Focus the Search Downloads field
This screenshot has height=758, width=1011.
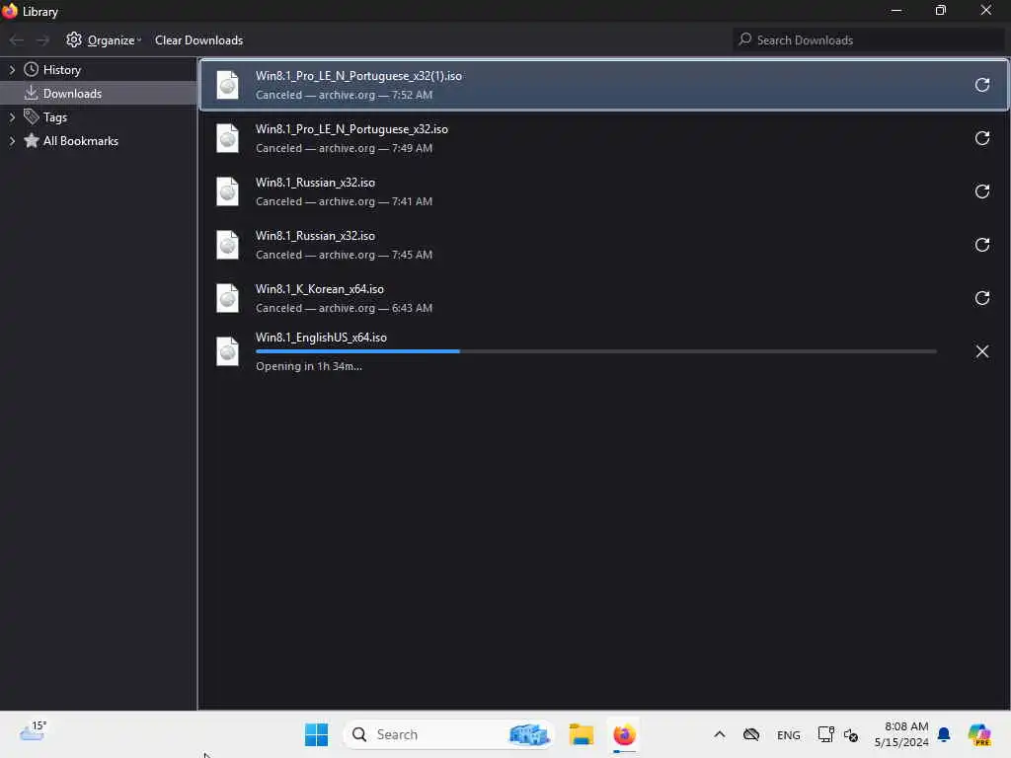coord(869,39)
